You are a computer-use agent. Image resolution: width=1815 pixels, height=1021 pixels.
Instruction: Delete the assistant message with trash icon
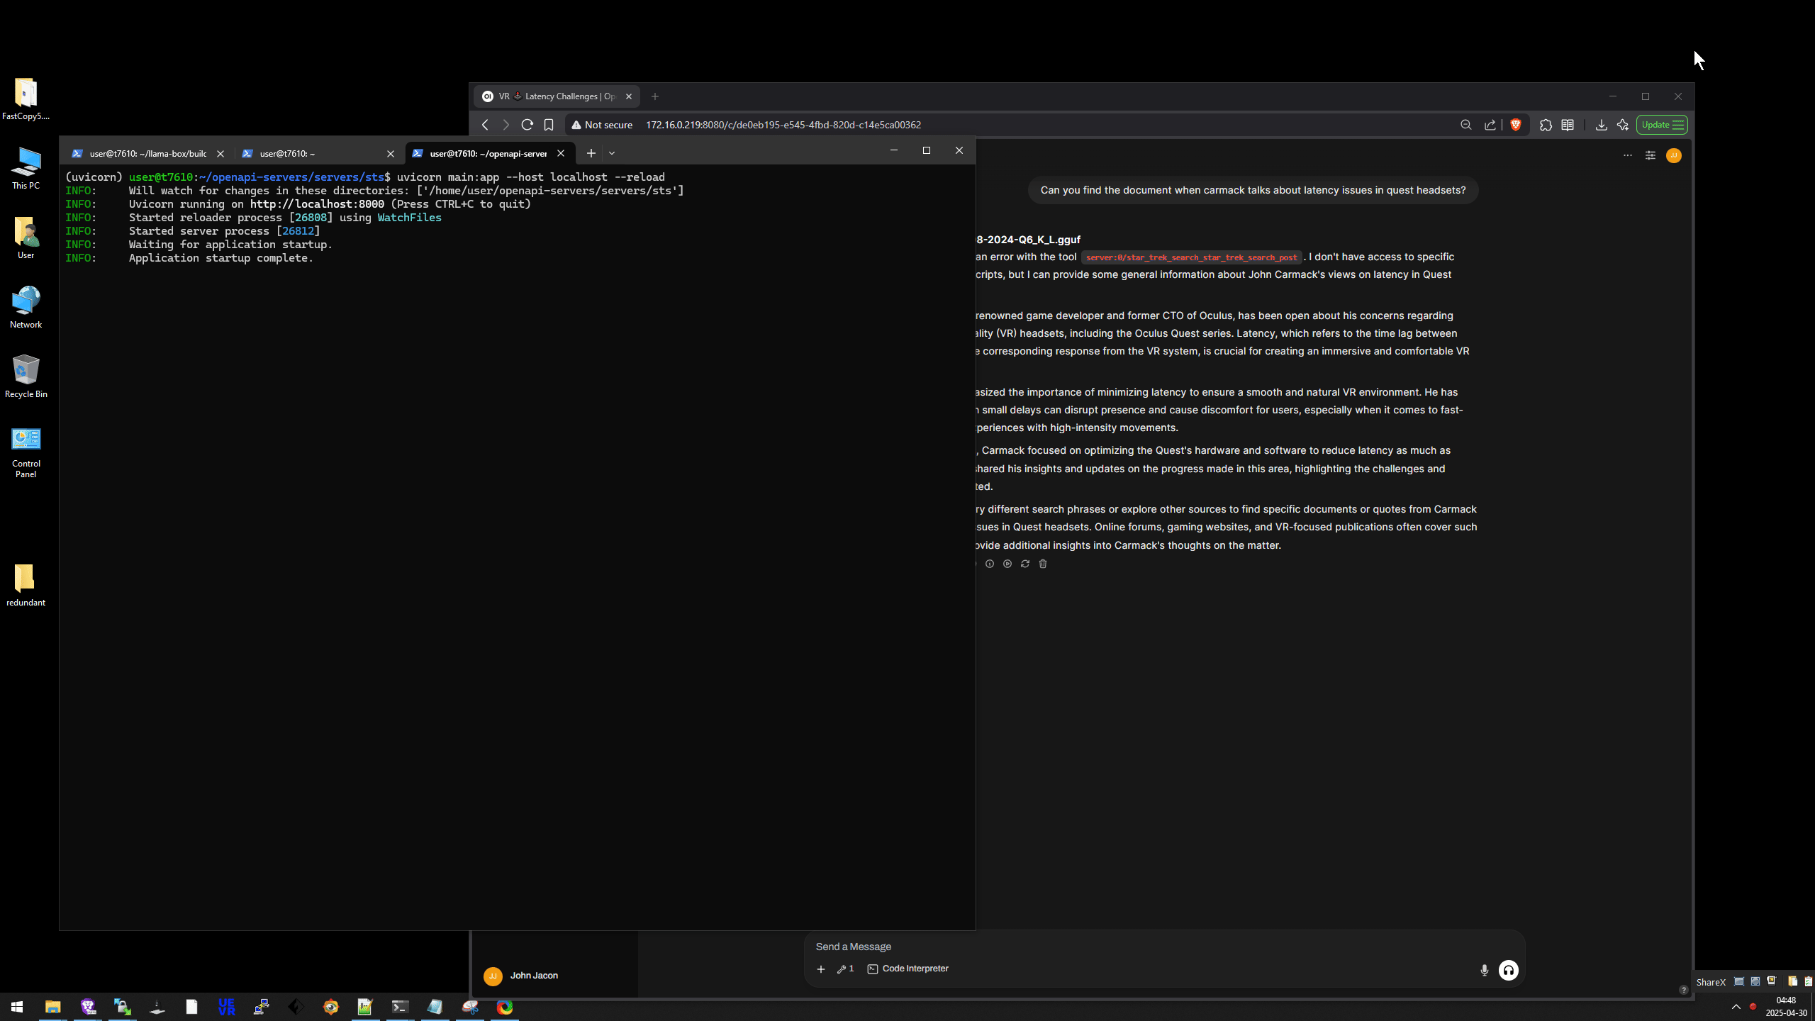pyautogui.click(x=1043, y=564)
